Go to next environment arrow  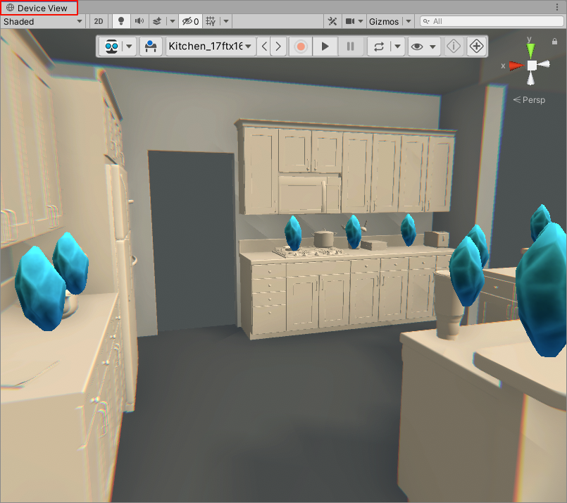279,46
